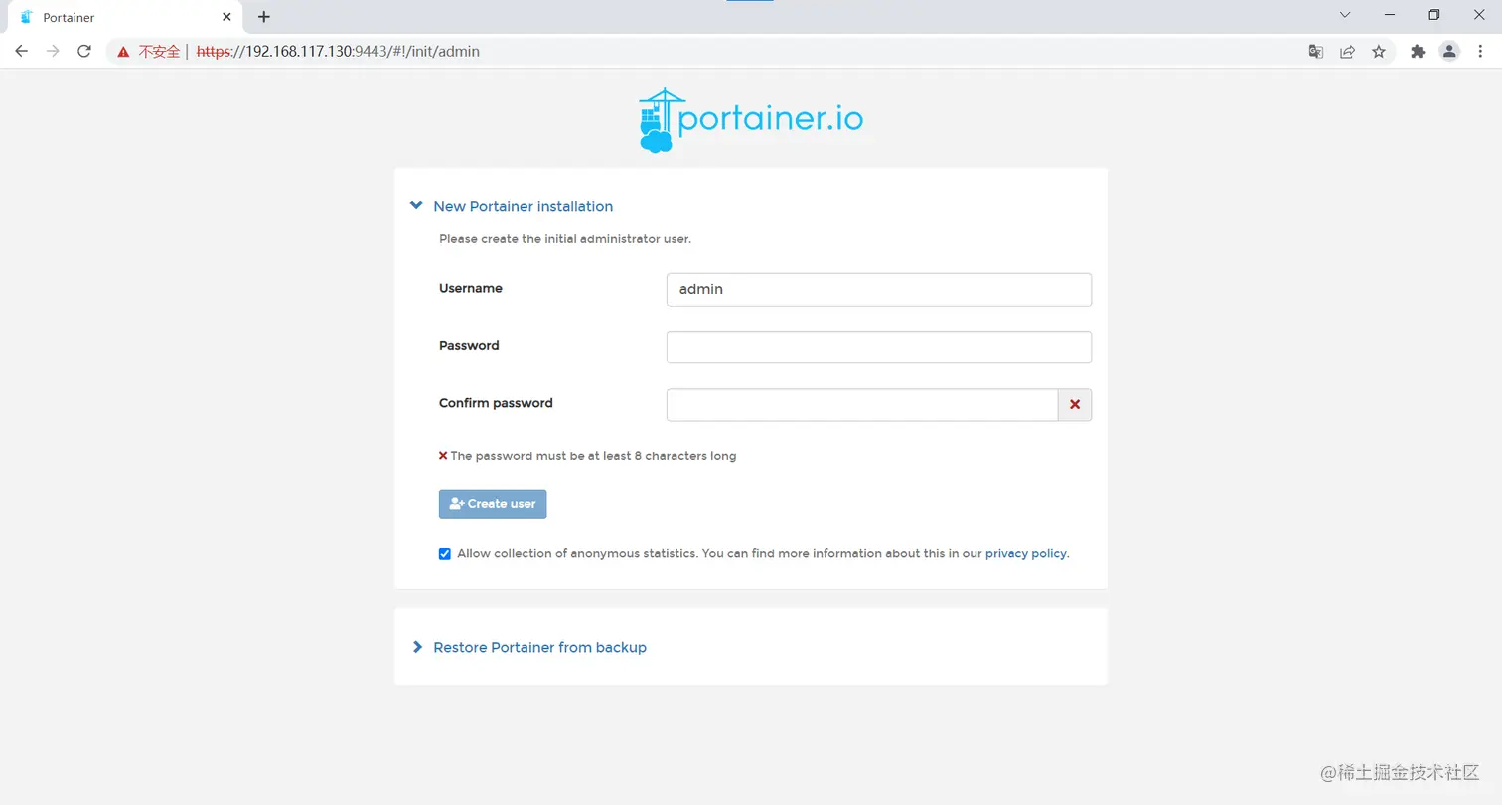Open the Chrome three-dot menu
This screenshot has width=1502, height=805.
click(x=1481, y=52)
